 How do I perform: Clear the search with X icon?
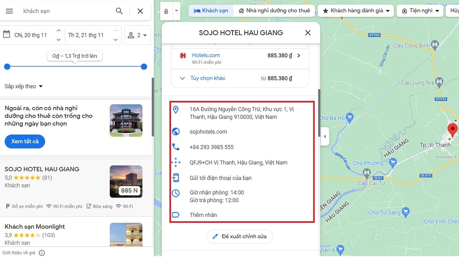[140, 11]
